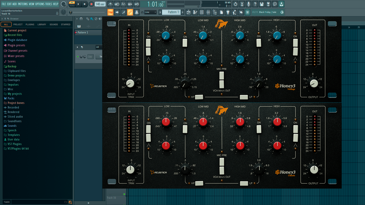Click the Stop transport button
The height and width of the screenshot is (205, 365).
click(x=85, y=4)
